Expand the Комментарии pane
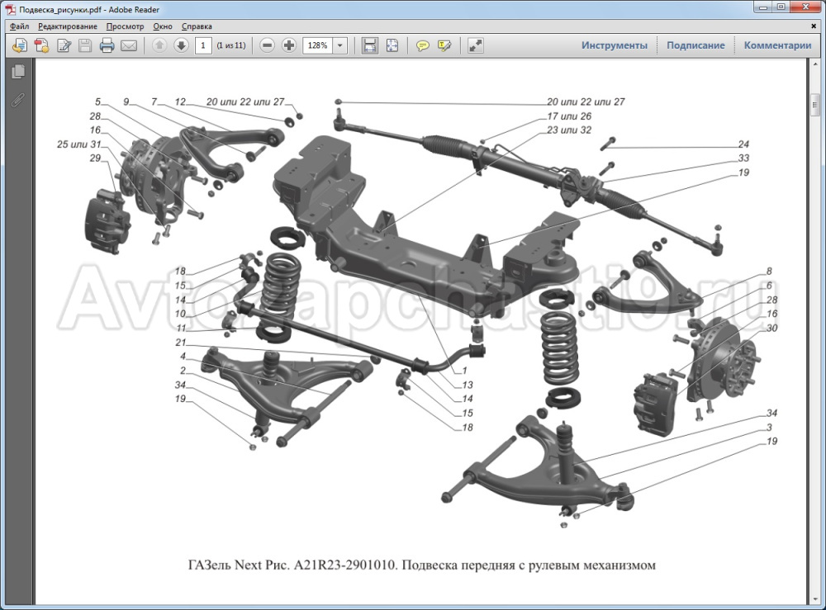Image resolution: width=826 pixels, height=610 pixels. tap(777, 45)
